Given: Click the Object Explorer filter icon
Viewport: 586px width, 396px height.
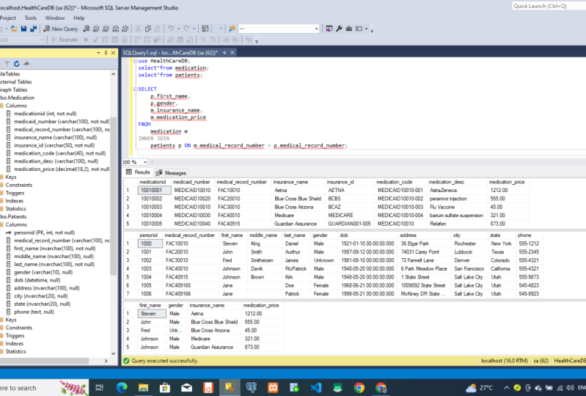Looking at the screenshot, I should [7, 64].
